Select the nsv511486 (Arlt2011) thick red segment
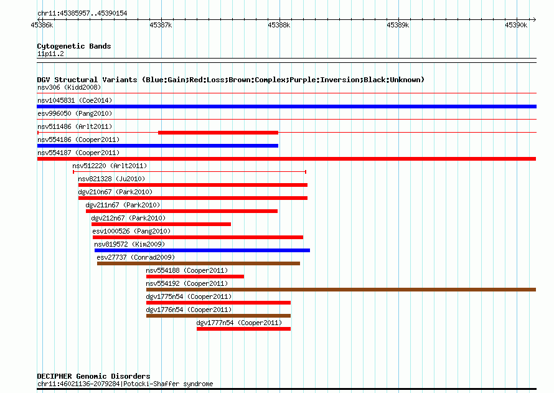 click(218, 133)
